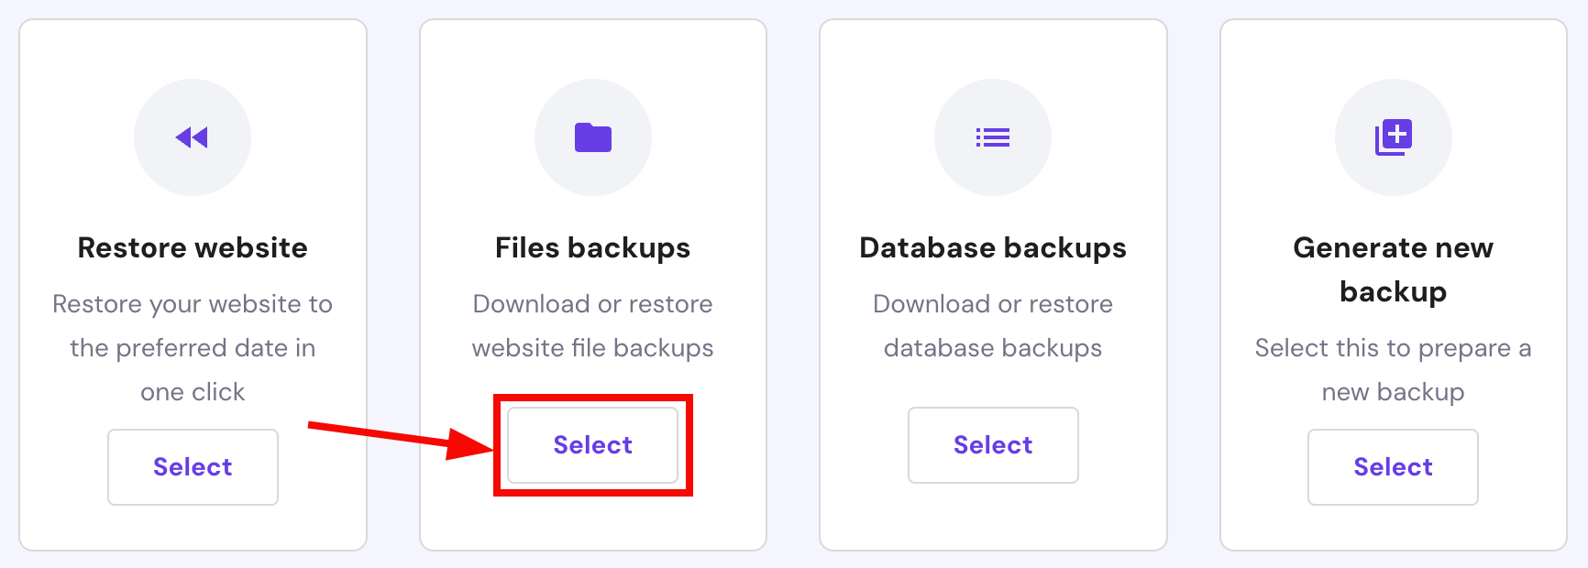Choose Select under Database backups

(993, 445)
